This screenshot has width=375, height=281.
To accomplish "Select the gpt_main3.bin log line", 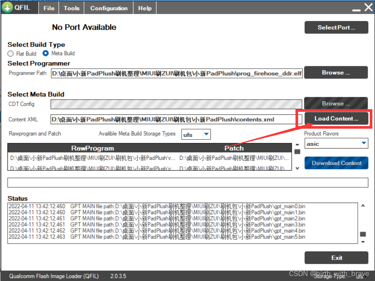I will click(157, 224).
